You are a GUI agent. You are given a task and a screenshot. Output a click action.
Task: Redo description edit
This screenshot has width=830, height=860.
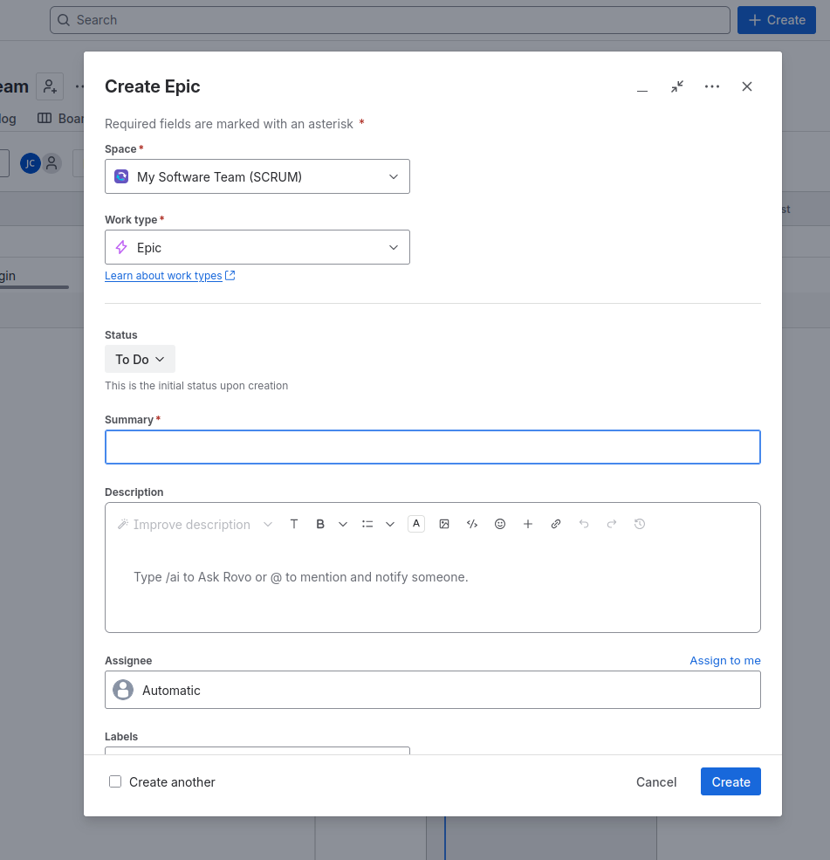(612, 525)
